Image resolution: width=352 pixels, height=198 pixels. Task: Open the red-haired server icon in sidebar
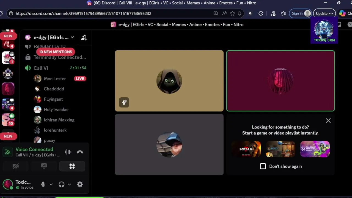8,89
